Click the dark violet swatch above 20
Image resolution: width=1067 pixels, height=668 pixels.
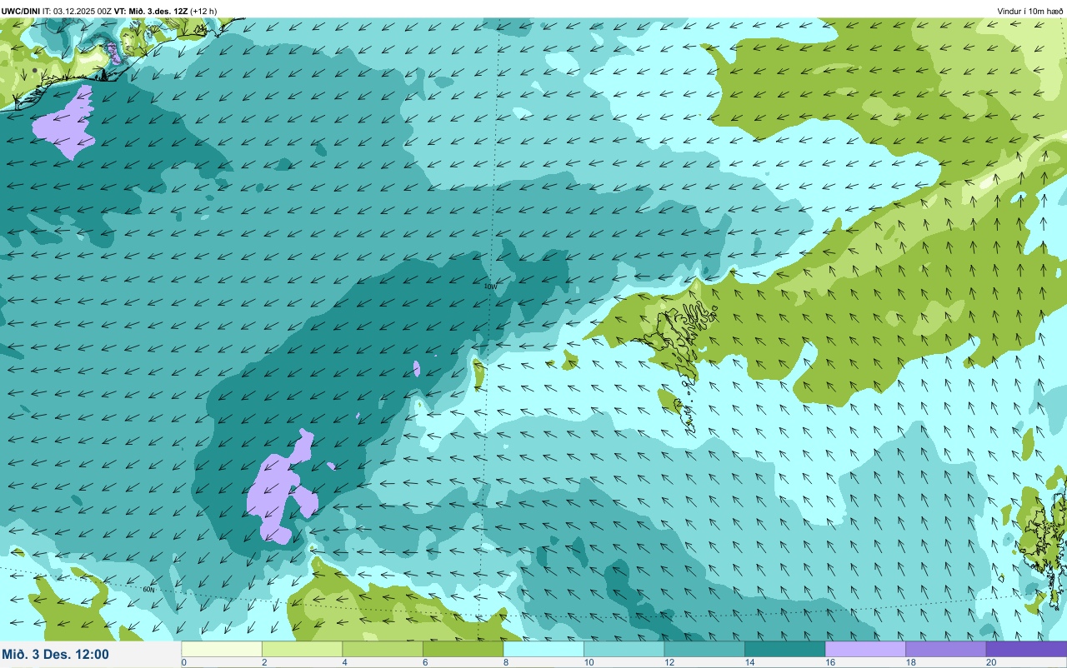point(1026,649)
